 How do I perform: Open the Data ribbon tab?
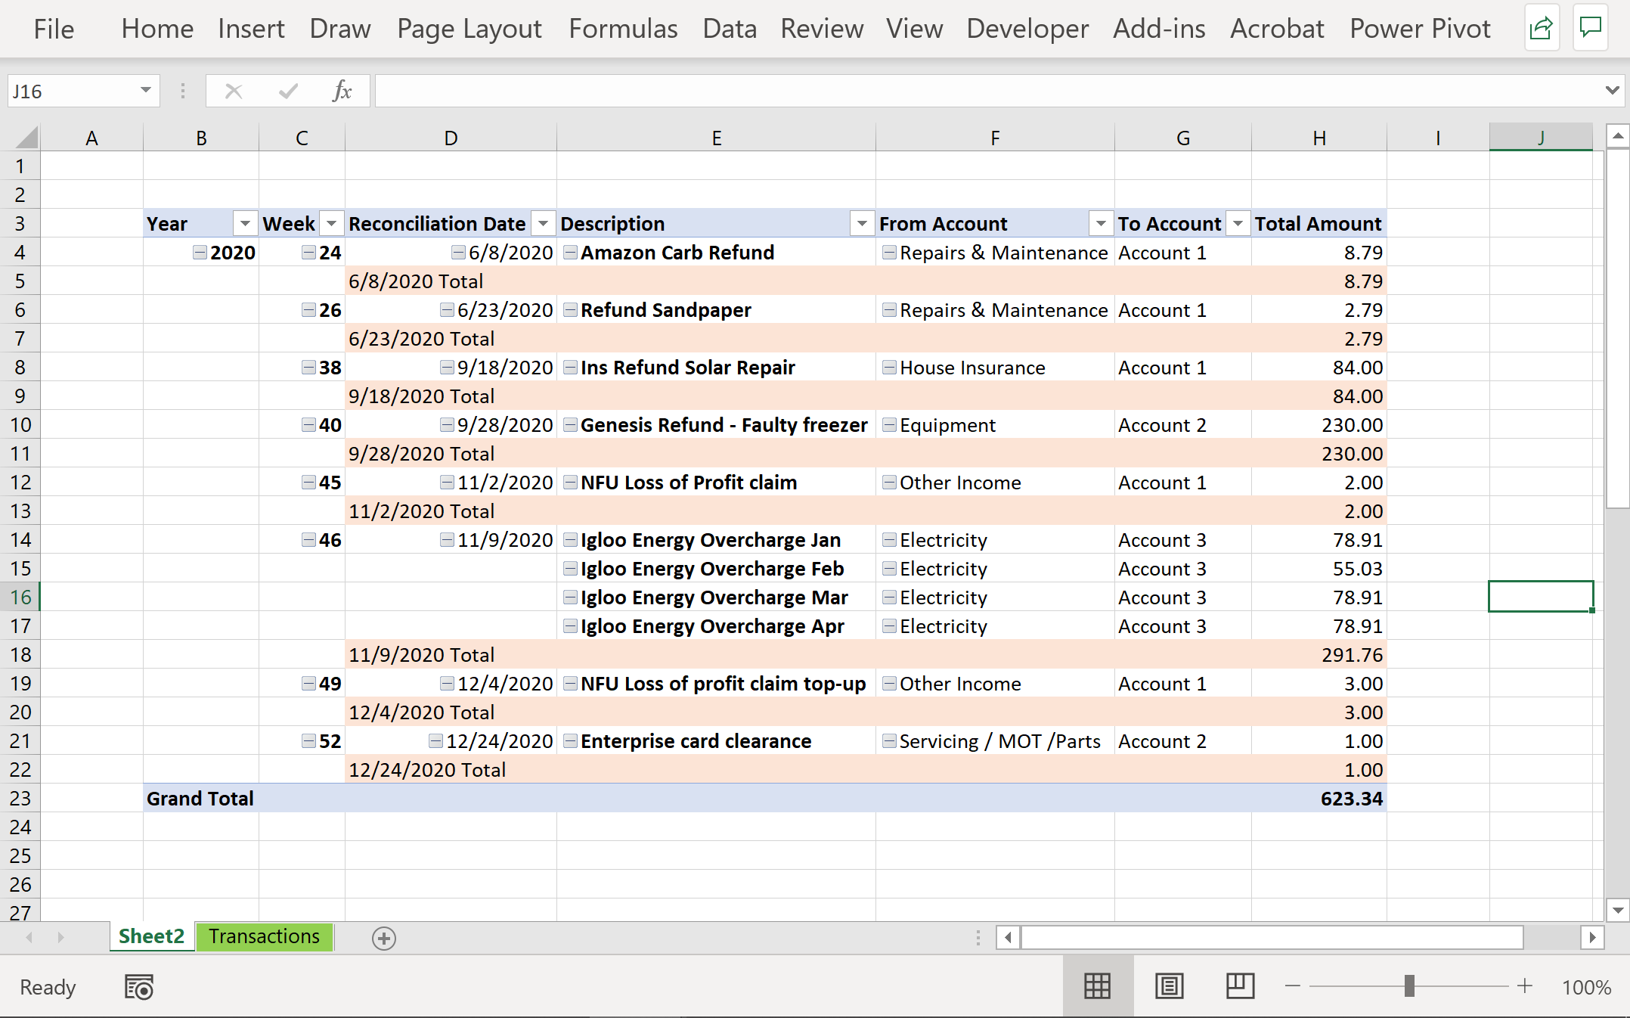pos(730,29)
